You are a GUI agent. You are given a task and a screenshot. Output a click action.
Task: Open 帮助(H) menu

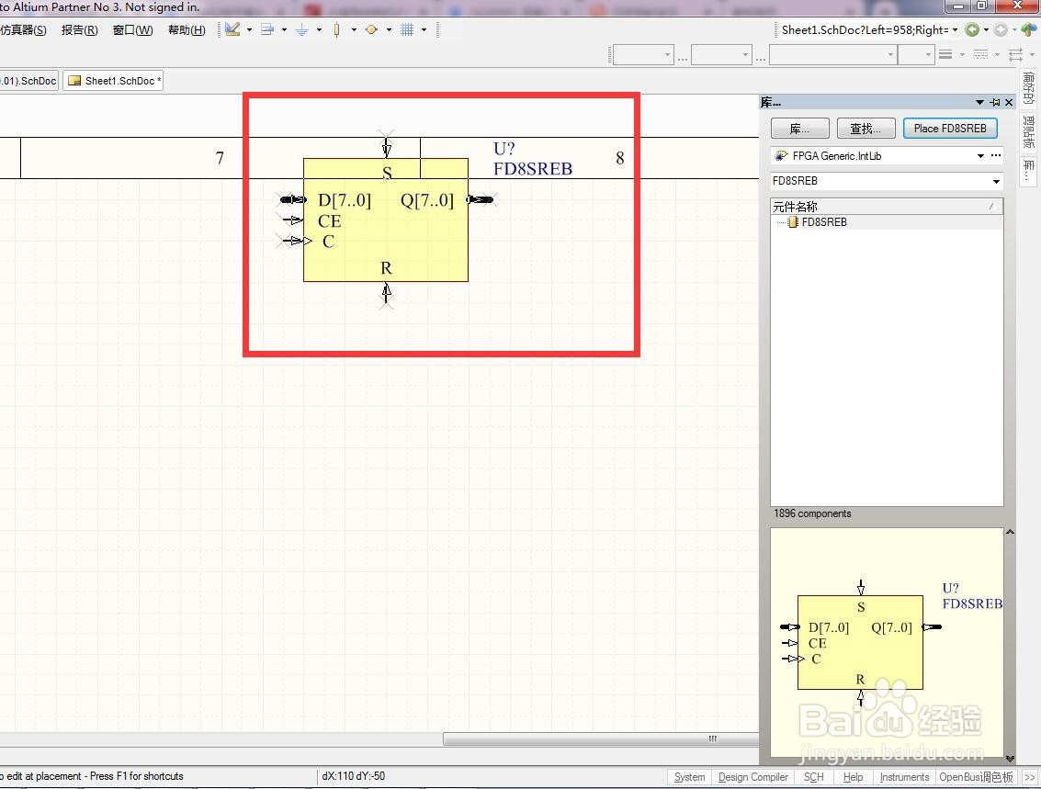(x=187, y=30)
